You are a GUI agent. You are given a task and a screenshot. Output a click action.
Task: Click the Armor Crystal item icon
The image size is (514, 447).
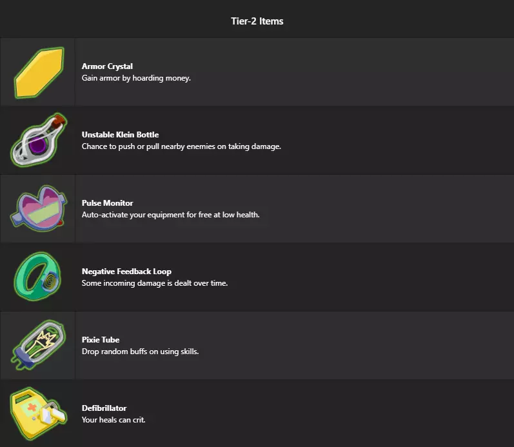coord(39,73)
